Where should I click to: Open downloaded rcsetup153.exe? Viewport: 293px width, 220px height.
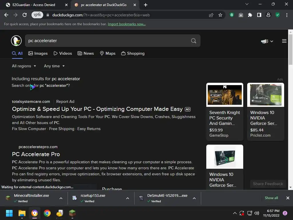[93, 198]
